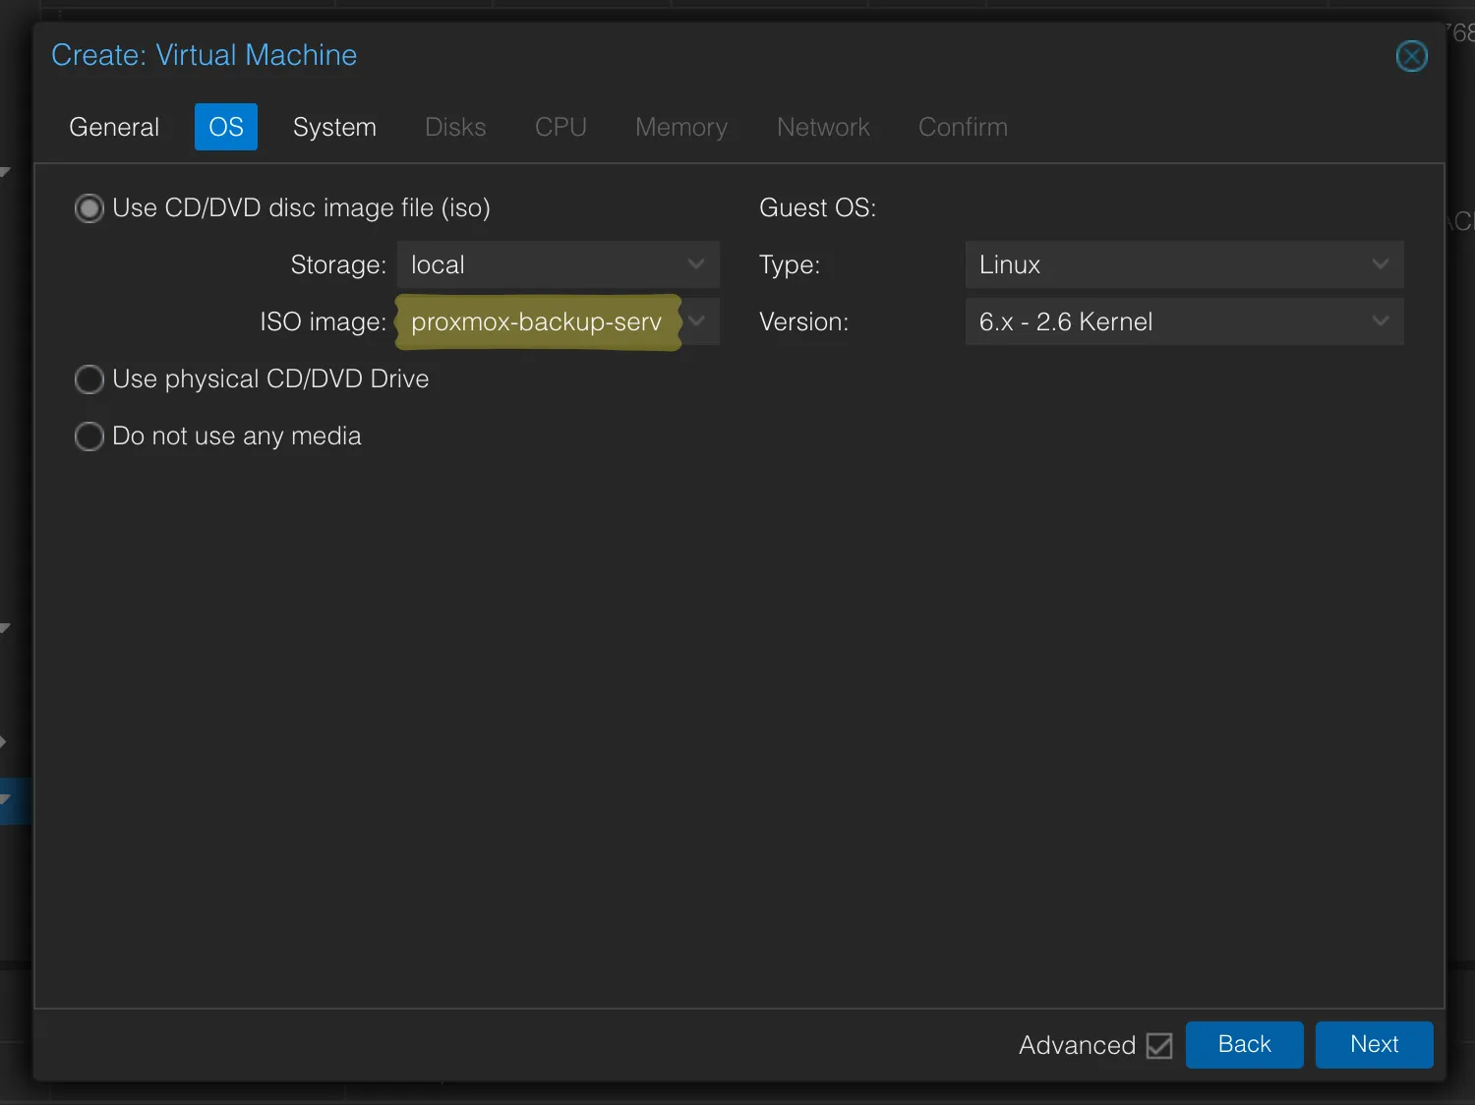1475x1105 pixels.
Task: Open the Memory tab
Action: (681, 127)
